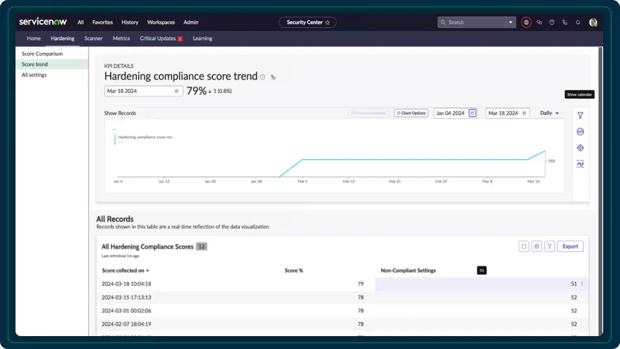Open the Learning tab
The image size is (620, 349).
coord(202,38)
